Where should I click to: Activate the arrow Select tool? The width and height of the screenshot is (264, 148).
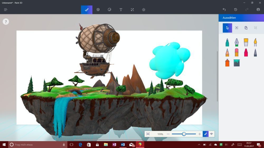[x=227, y=28]
